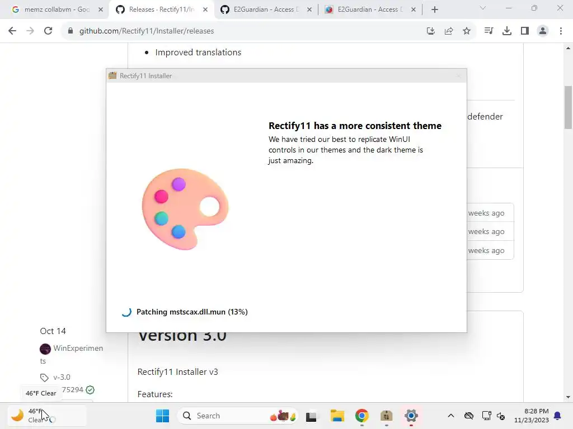Click the network display tray icon
This screenshot has width=573, height=429.
486,416
